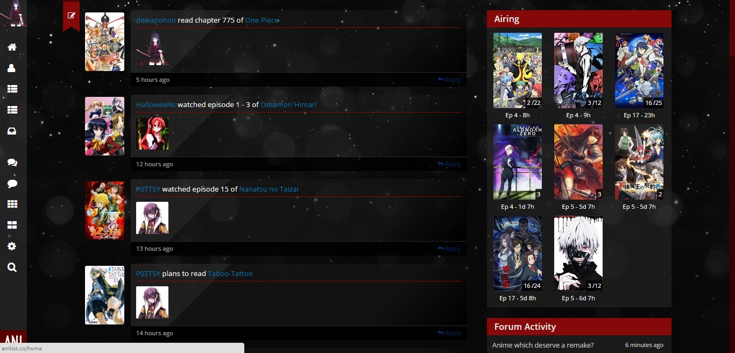Open the user profile icon in the sidebar
This screenshot has width=735, height=353.
(11, 68)
